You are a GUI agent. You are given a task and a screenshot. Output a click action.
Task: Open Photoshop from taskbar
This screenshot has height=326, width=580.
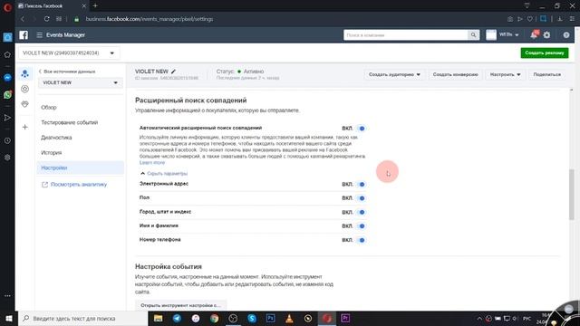pos(270,318)
